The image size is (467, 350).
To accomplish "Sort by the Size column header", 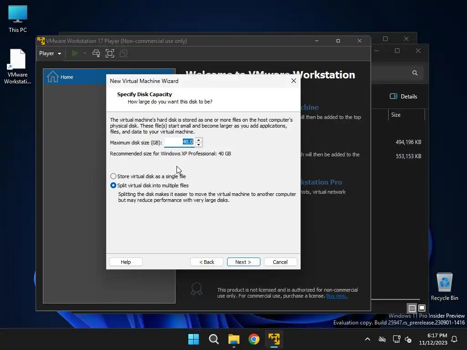I will click(406, 114).
